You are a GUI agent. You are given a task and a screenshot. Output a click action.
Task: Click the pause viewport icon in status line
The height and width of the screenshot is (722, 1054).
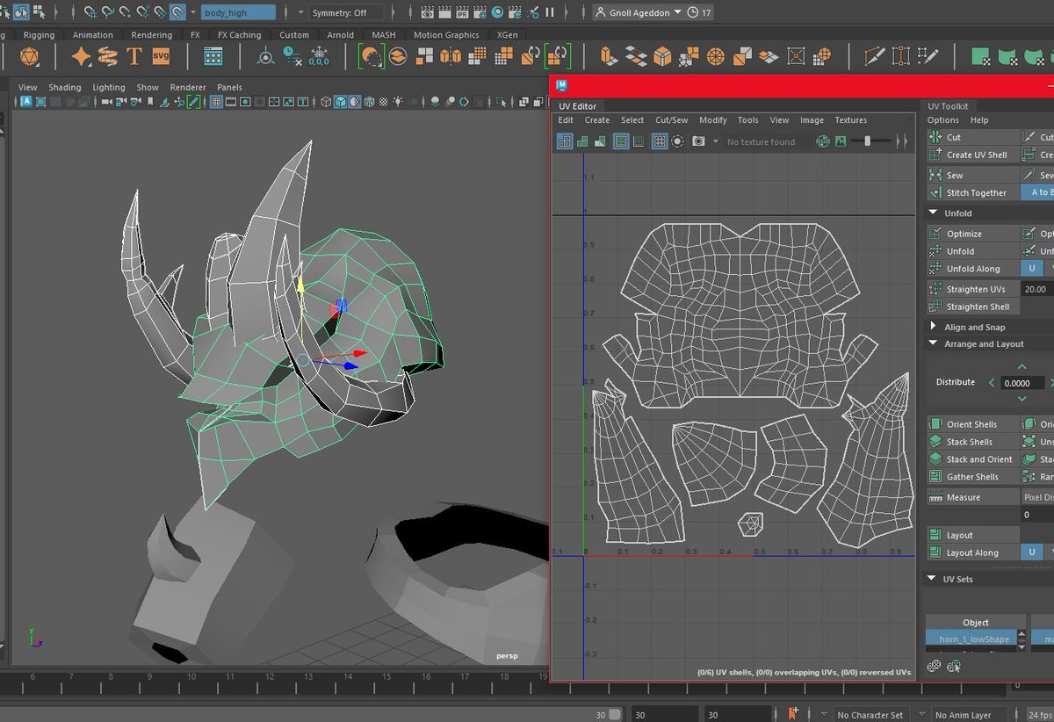pos(550,12)
